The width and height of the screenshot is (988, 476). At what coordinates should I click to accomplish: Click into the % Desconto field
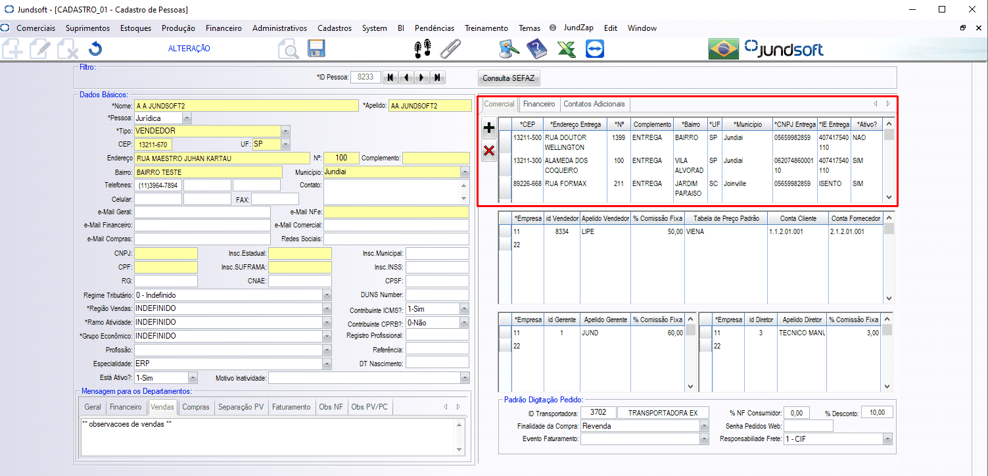(x=877, y=413)
